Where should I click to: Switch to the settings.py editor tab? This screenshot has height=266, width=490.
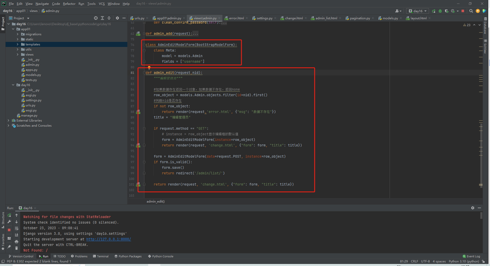tap(264, 18)
